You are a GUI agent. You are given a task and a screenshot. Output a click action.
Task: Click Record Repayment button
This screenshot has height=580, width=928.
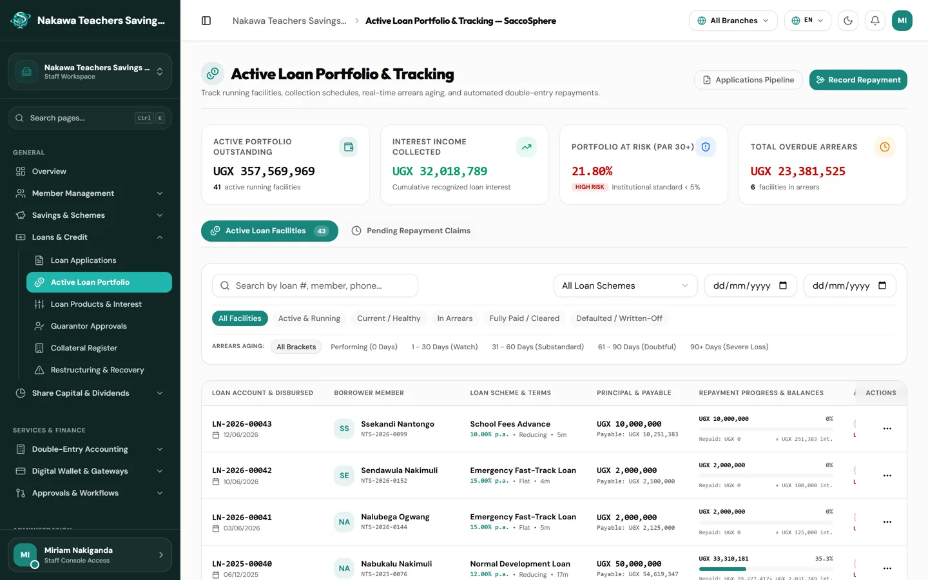[x=858, y=80]
